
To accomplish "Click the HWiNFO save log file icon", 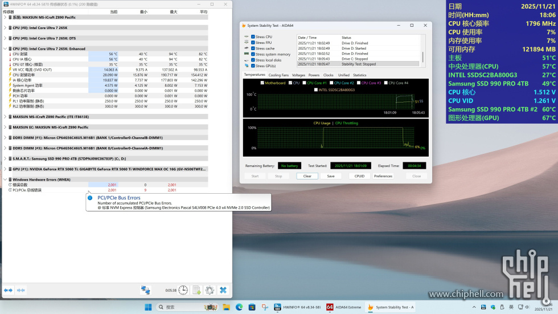I will 196,290.
